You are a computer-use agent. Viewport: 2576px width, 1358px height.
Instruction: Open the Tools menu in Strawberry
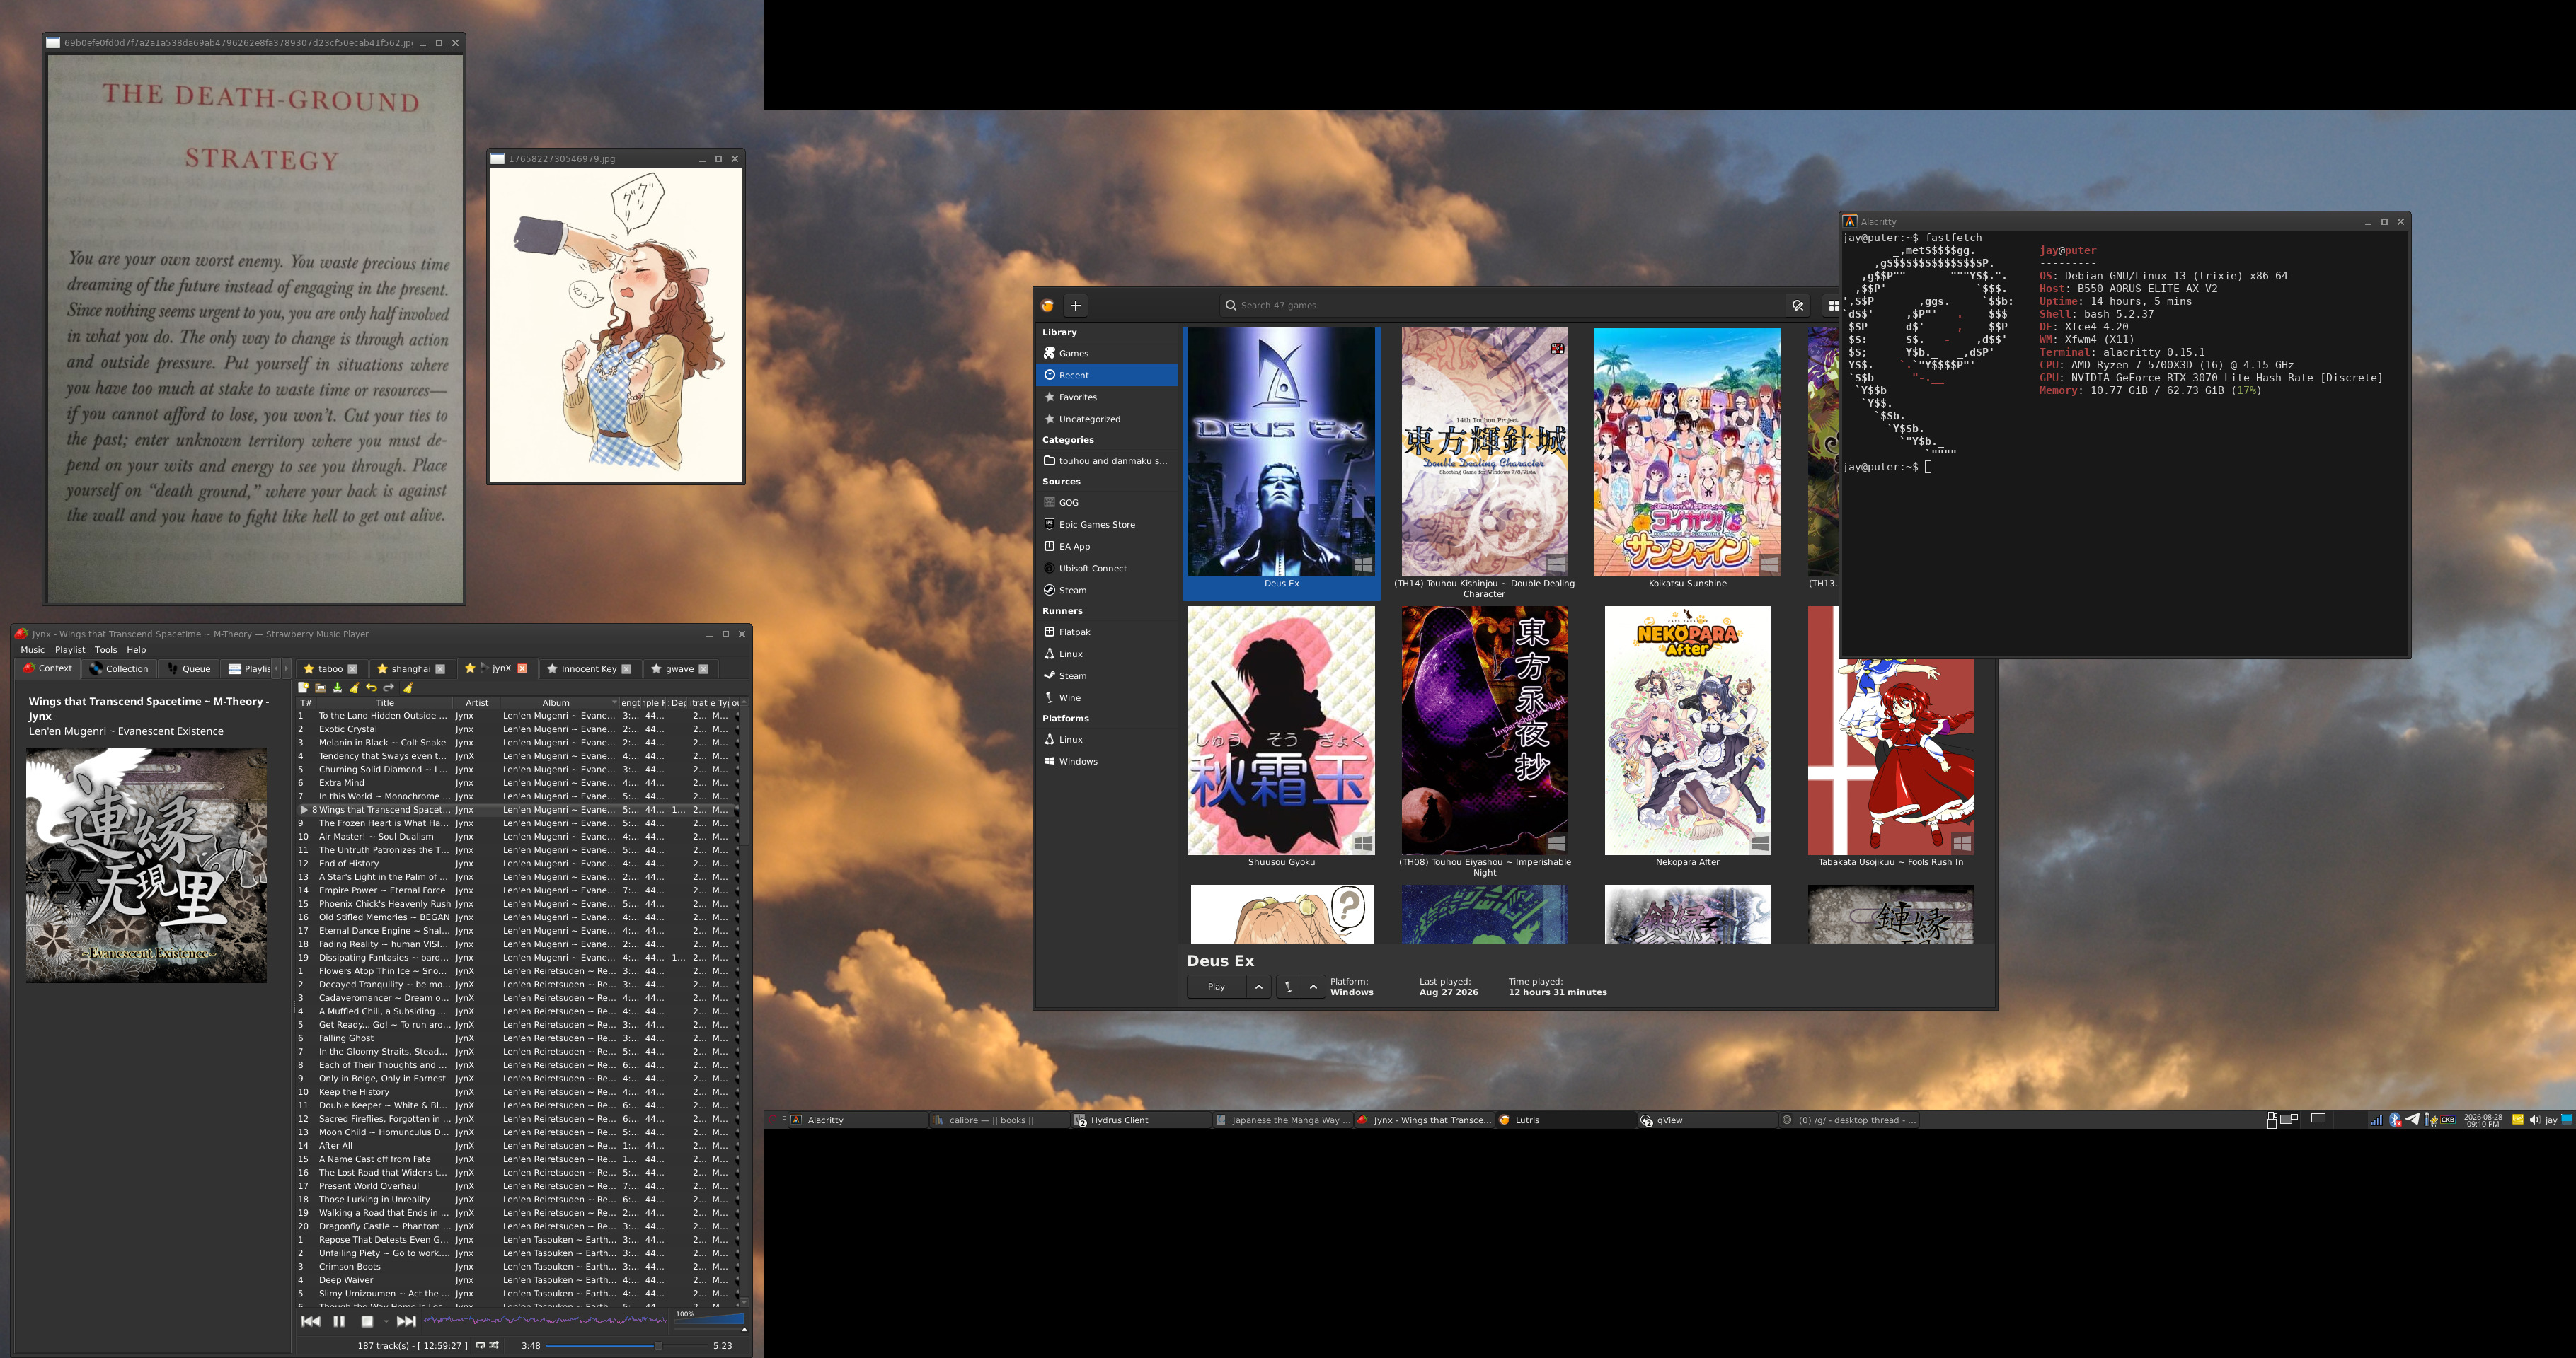(x=106, y=649)
